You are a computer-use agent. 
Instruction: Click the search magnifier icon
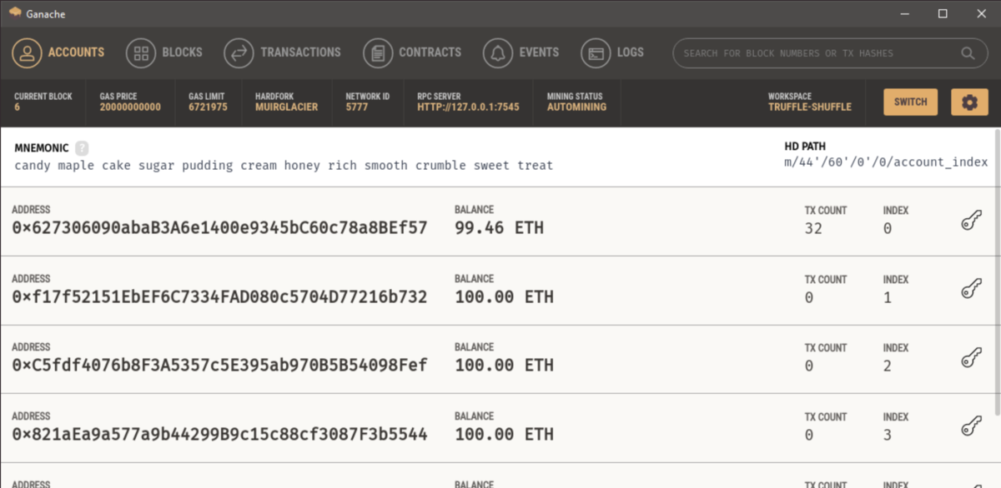[x=968, y=53]
